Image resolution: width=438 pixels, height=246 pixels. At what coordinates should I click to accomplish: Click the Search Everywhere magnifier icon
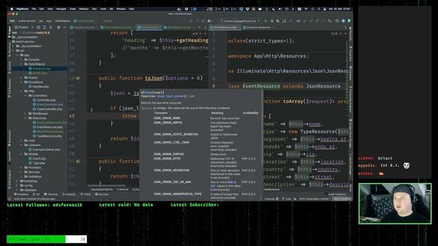click(x=337, y=21)
